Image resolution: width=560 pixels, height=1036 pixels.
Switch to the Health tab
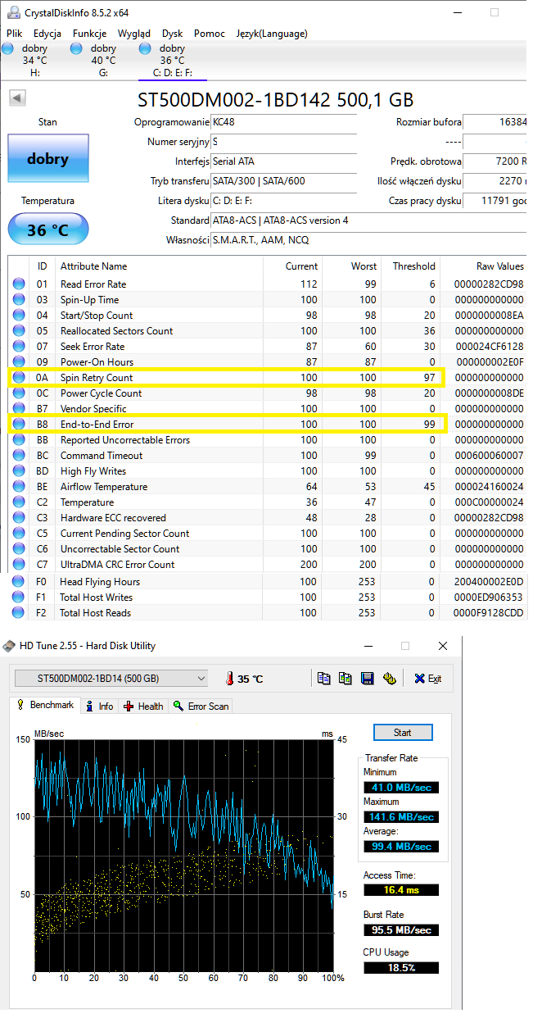tap(143, 706)
